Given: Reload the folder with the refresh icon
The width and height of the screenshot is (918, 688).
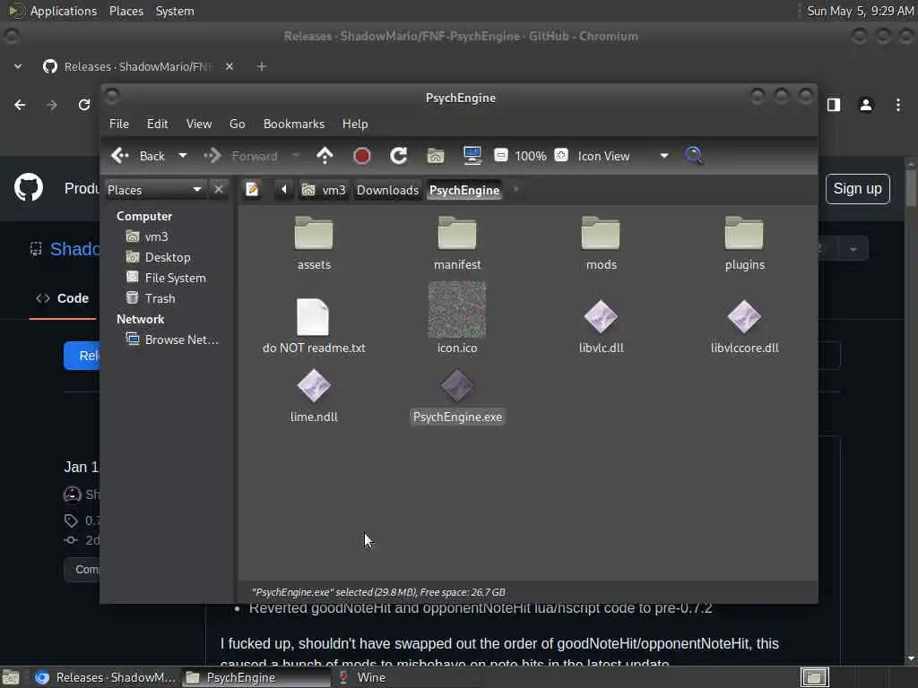Looking at the screenshot, I should [x=399, y=156].
